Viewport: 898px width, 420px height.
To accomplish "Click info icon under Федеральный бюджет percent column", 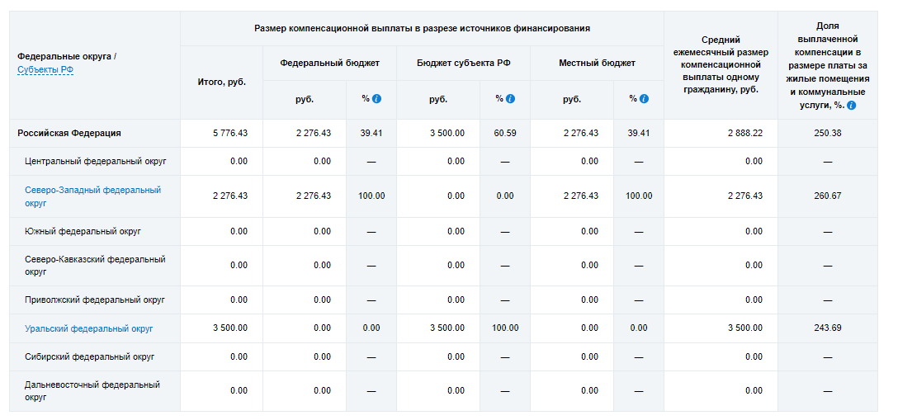I will pos(377,99).
